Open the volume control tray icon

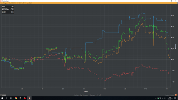(x=162, y=98)
